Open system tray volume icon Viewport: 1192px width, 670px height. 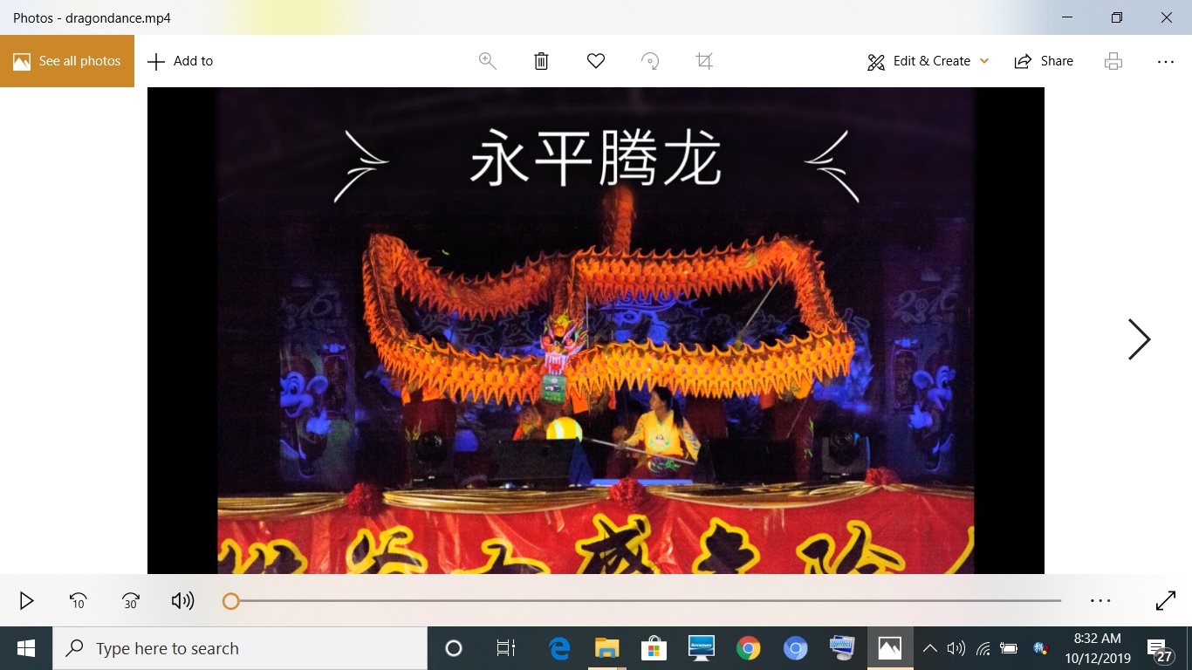point(956,648)
